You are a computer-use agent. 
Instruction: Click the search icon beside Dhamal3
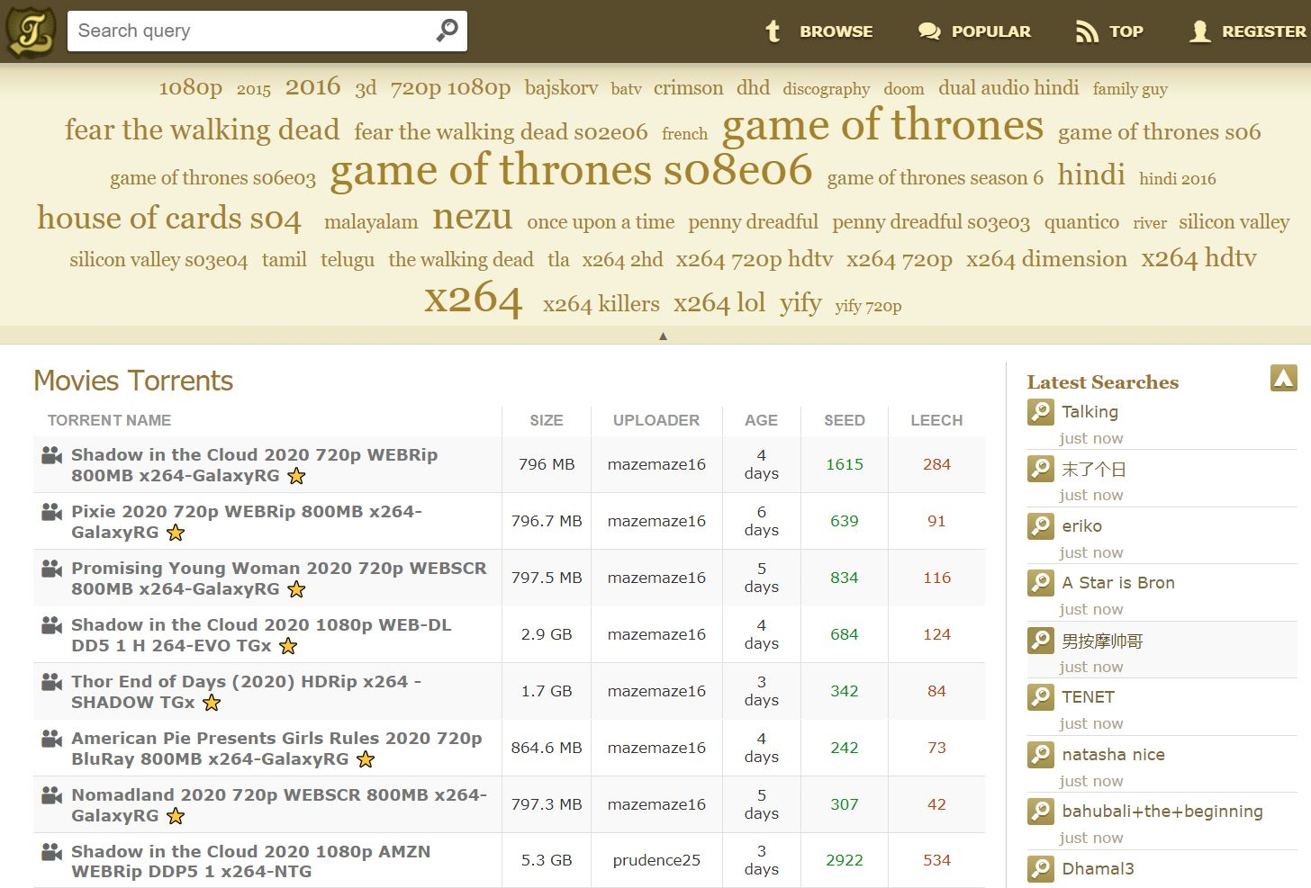click(x=1041, y=869)
